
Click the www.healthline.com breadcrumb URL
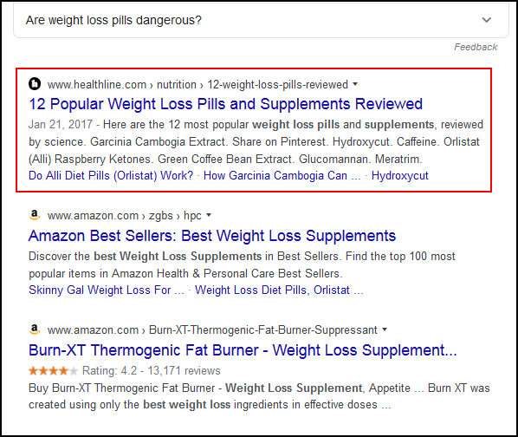pos(97,85)
